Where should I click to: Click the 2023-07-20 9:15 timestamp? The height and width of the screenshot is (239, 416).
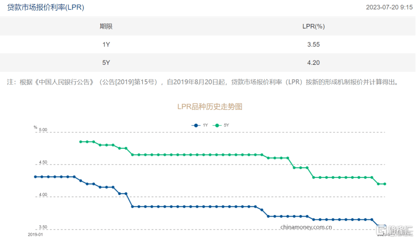[389, 7]
